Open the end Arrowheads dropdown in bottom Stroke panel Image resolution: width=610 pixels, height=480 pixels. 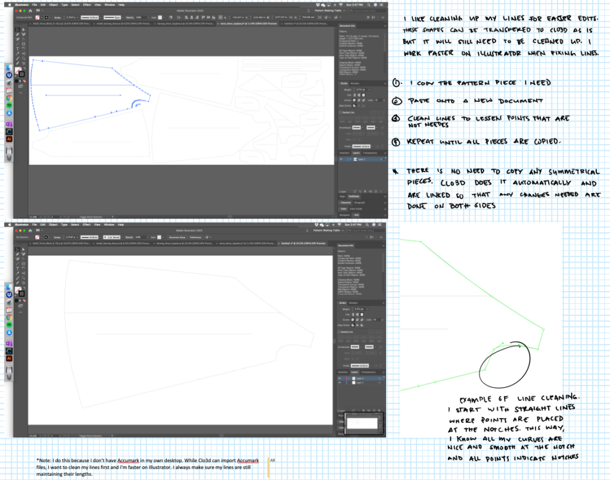coord(375,347)
